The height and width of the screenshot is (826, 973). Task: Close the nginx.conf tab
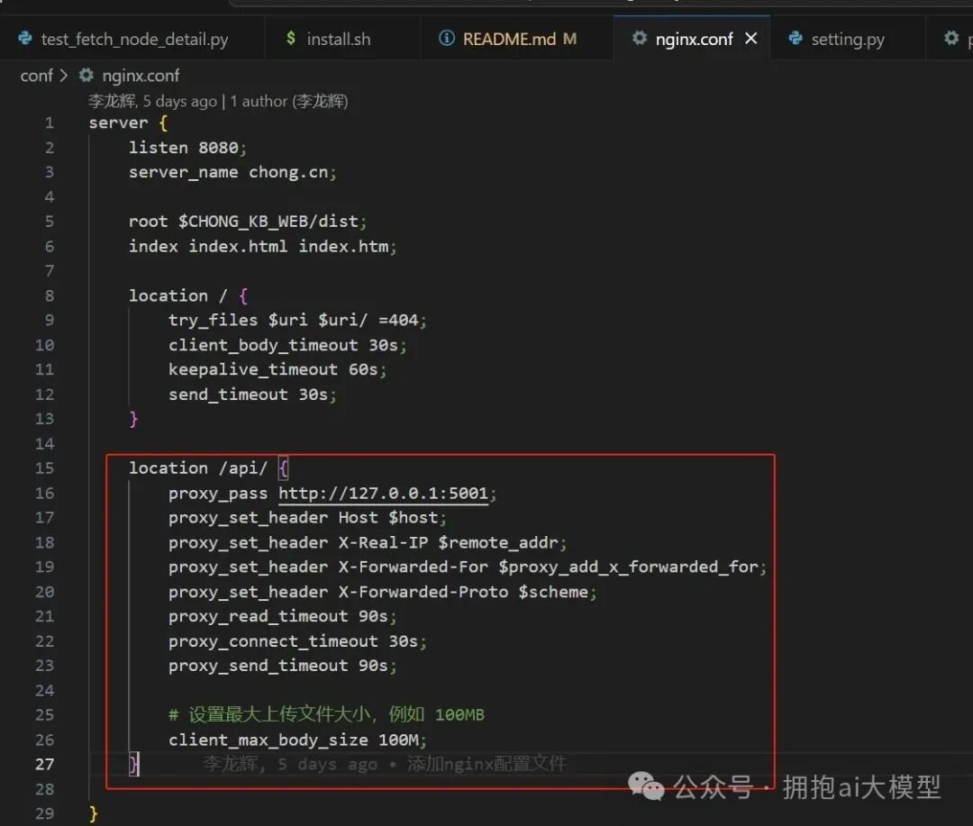[x=751, y=39]
